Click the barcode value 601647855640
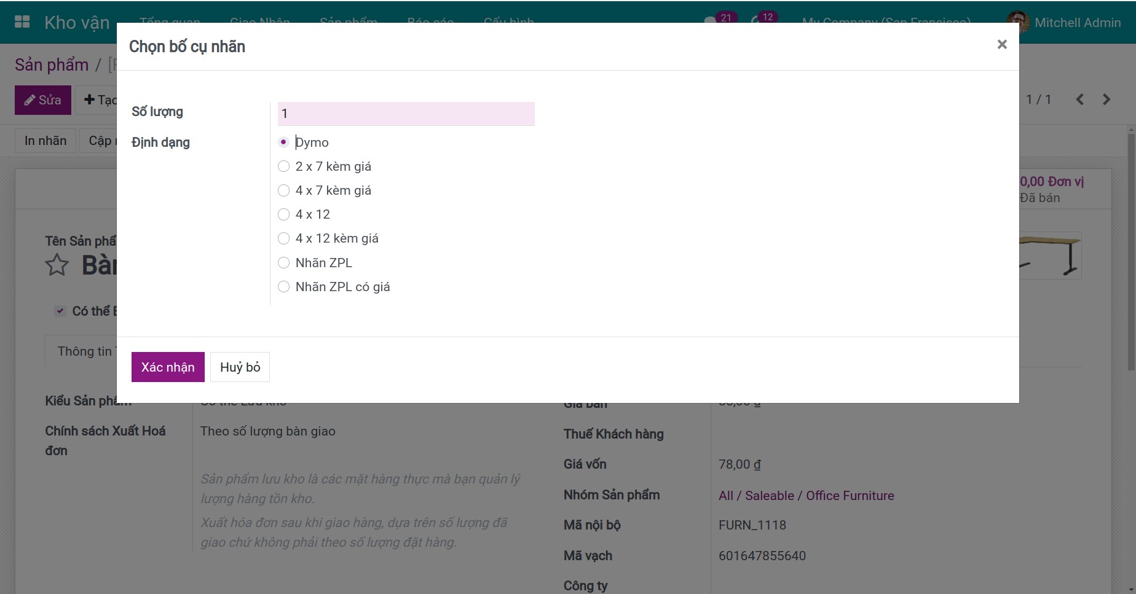 [762, 556]
